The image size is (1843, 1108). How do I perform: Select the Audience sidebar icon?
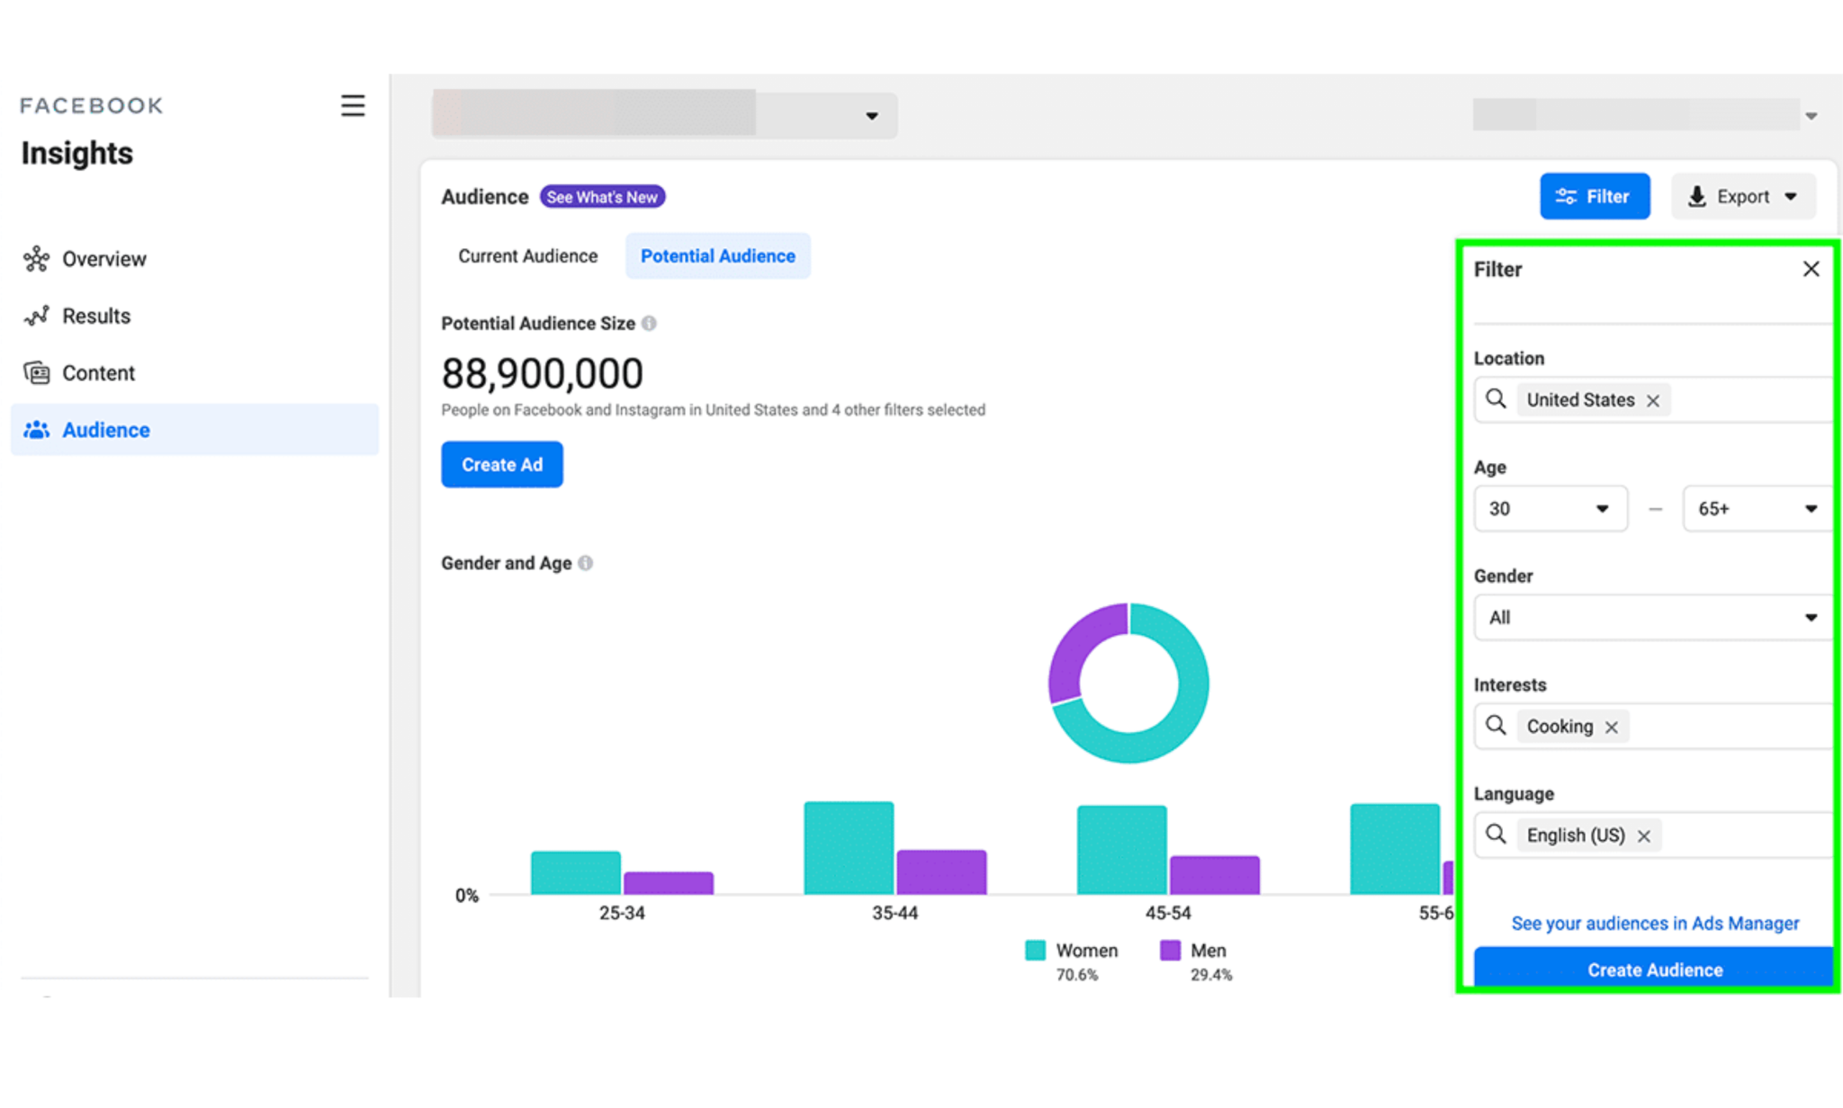tap(36, 430)
